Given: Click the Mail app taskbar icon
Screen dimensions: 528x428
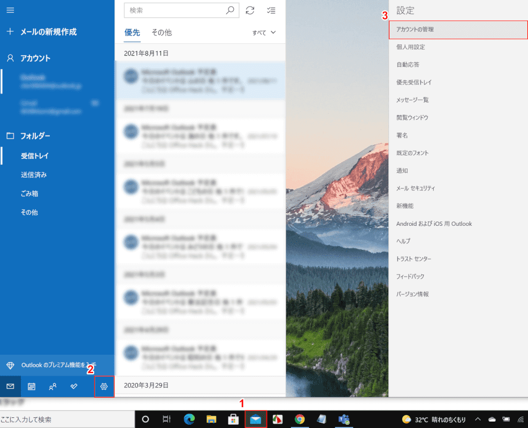Looking at the screenshot, I should (x=256, y=419).
